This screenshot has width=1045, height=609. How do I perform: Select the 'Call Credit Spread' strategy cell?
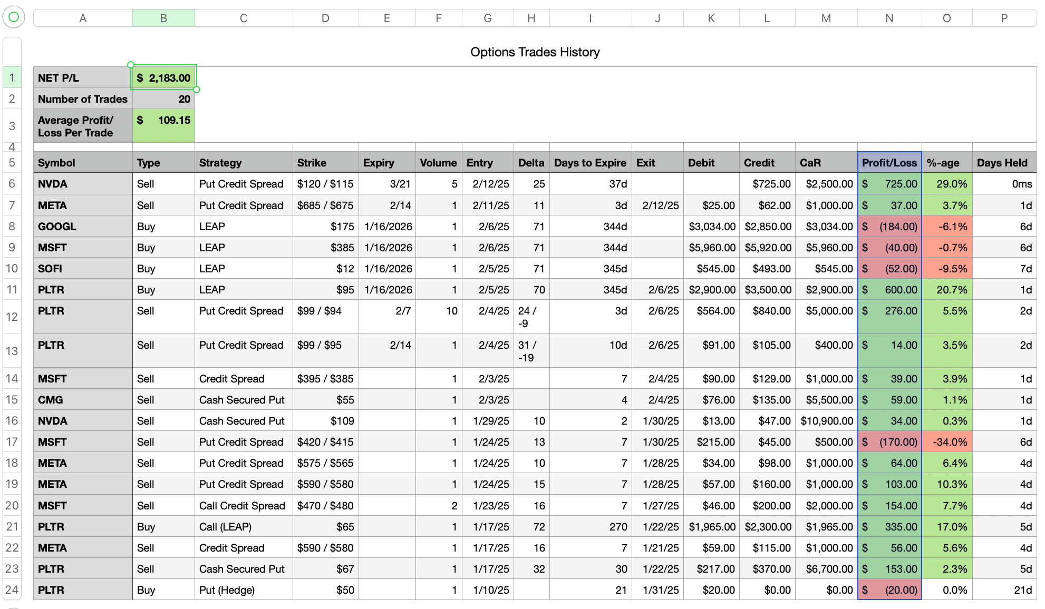pos(244,505)
